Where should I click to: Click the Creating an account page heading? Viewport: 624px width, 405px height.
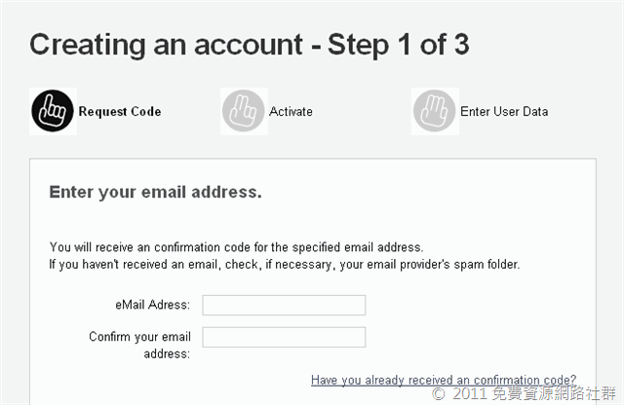pyautogui.click(x=250, y=45)
